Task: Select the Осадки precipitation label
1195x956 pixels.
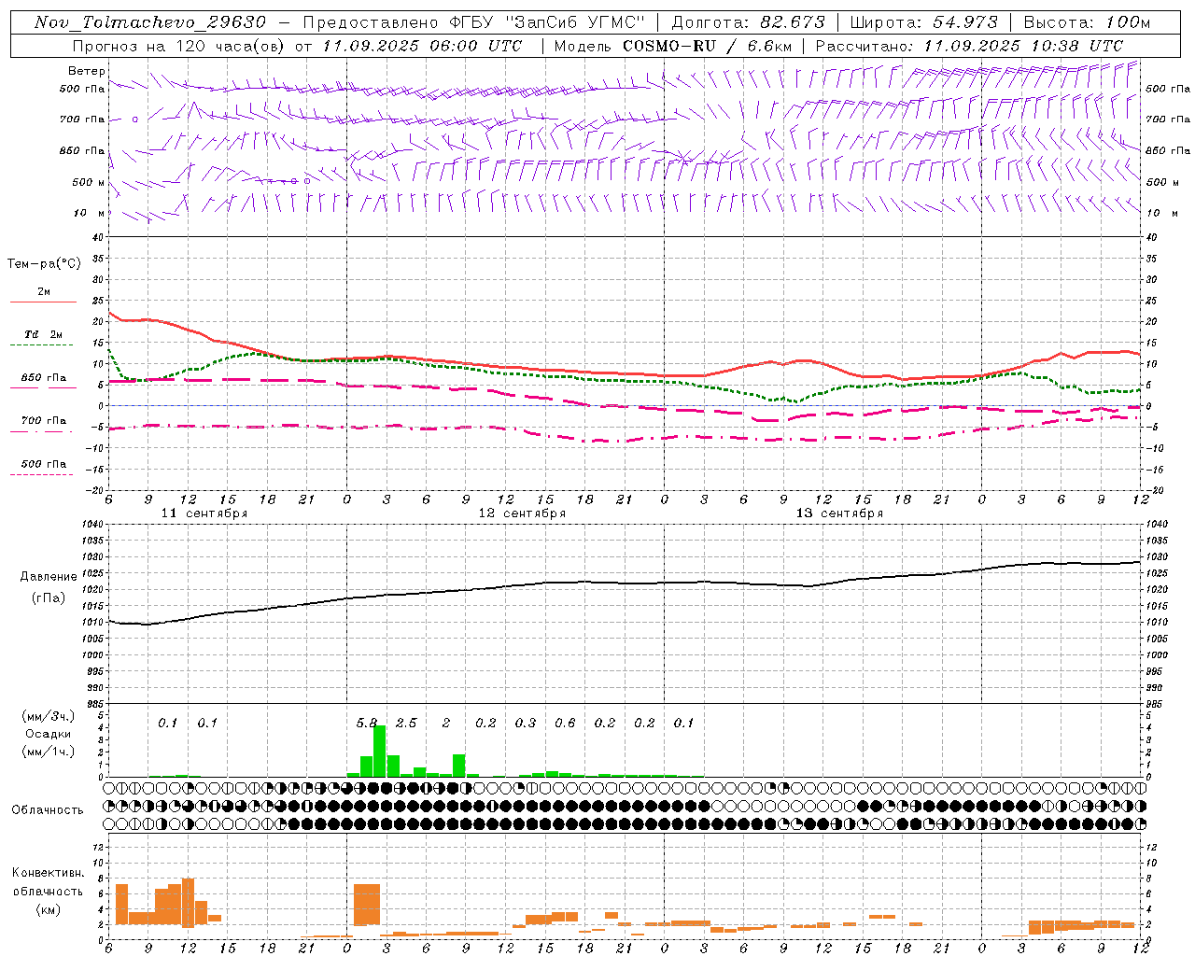Action: coord(49,734)
